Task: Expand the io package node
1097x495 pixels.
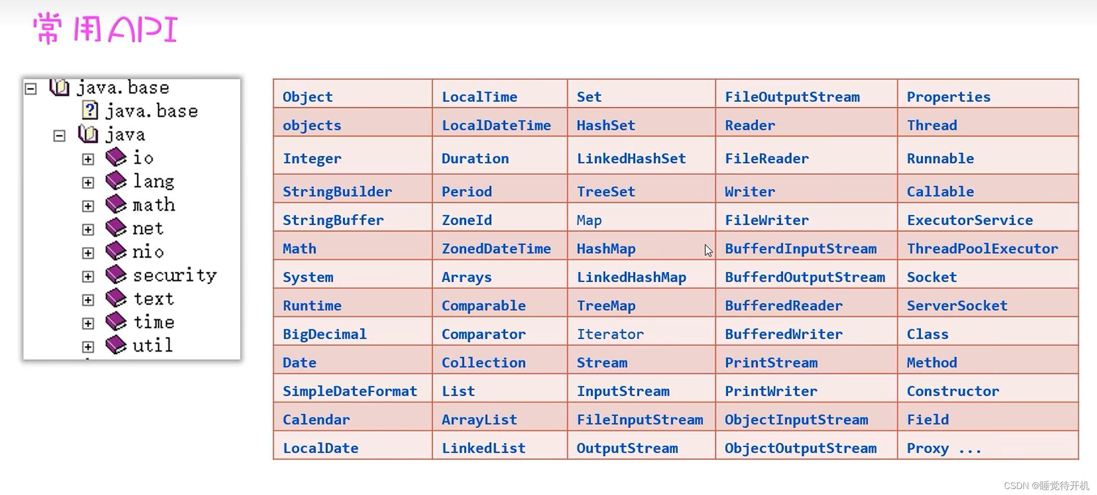Action: click(88, 159)
